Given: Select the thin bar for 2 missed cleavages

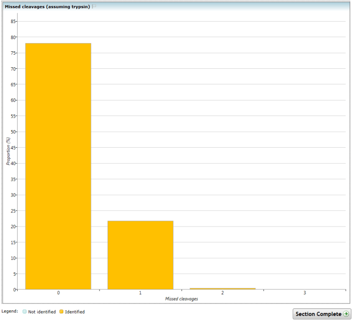Looking at the screenshot, I should point(222,289).
